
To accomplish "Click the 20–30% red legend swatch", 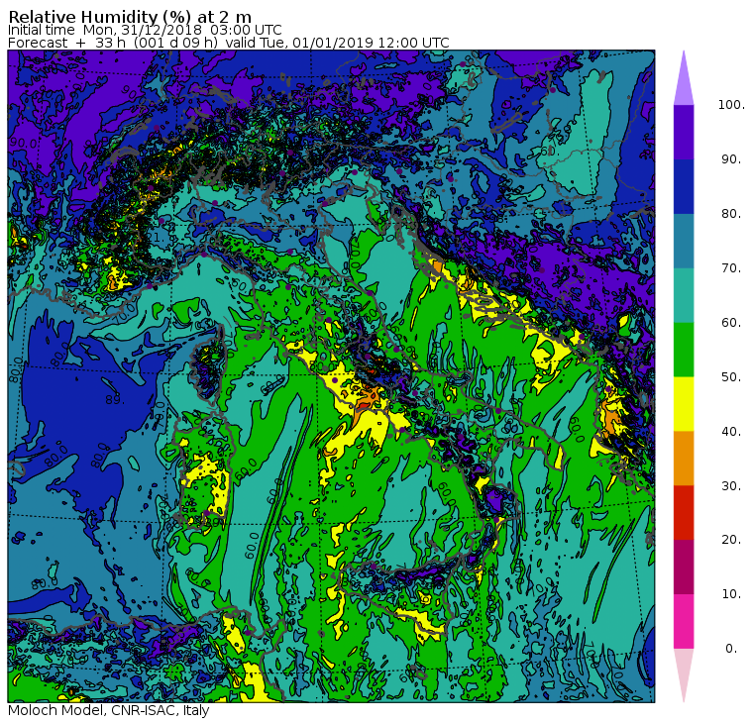I will click(x=684, y=513).
